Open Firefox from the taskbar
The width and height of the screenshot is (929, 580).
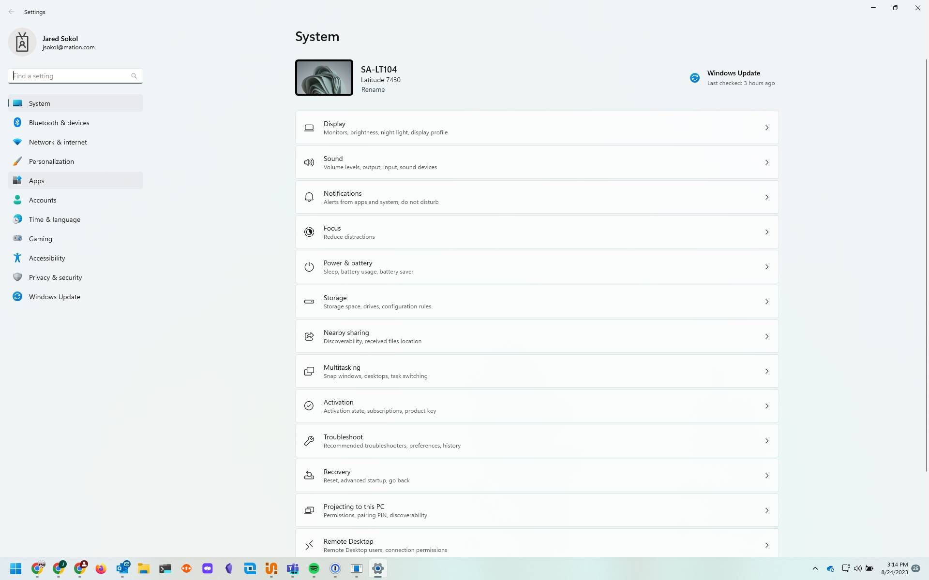(101, 569)
